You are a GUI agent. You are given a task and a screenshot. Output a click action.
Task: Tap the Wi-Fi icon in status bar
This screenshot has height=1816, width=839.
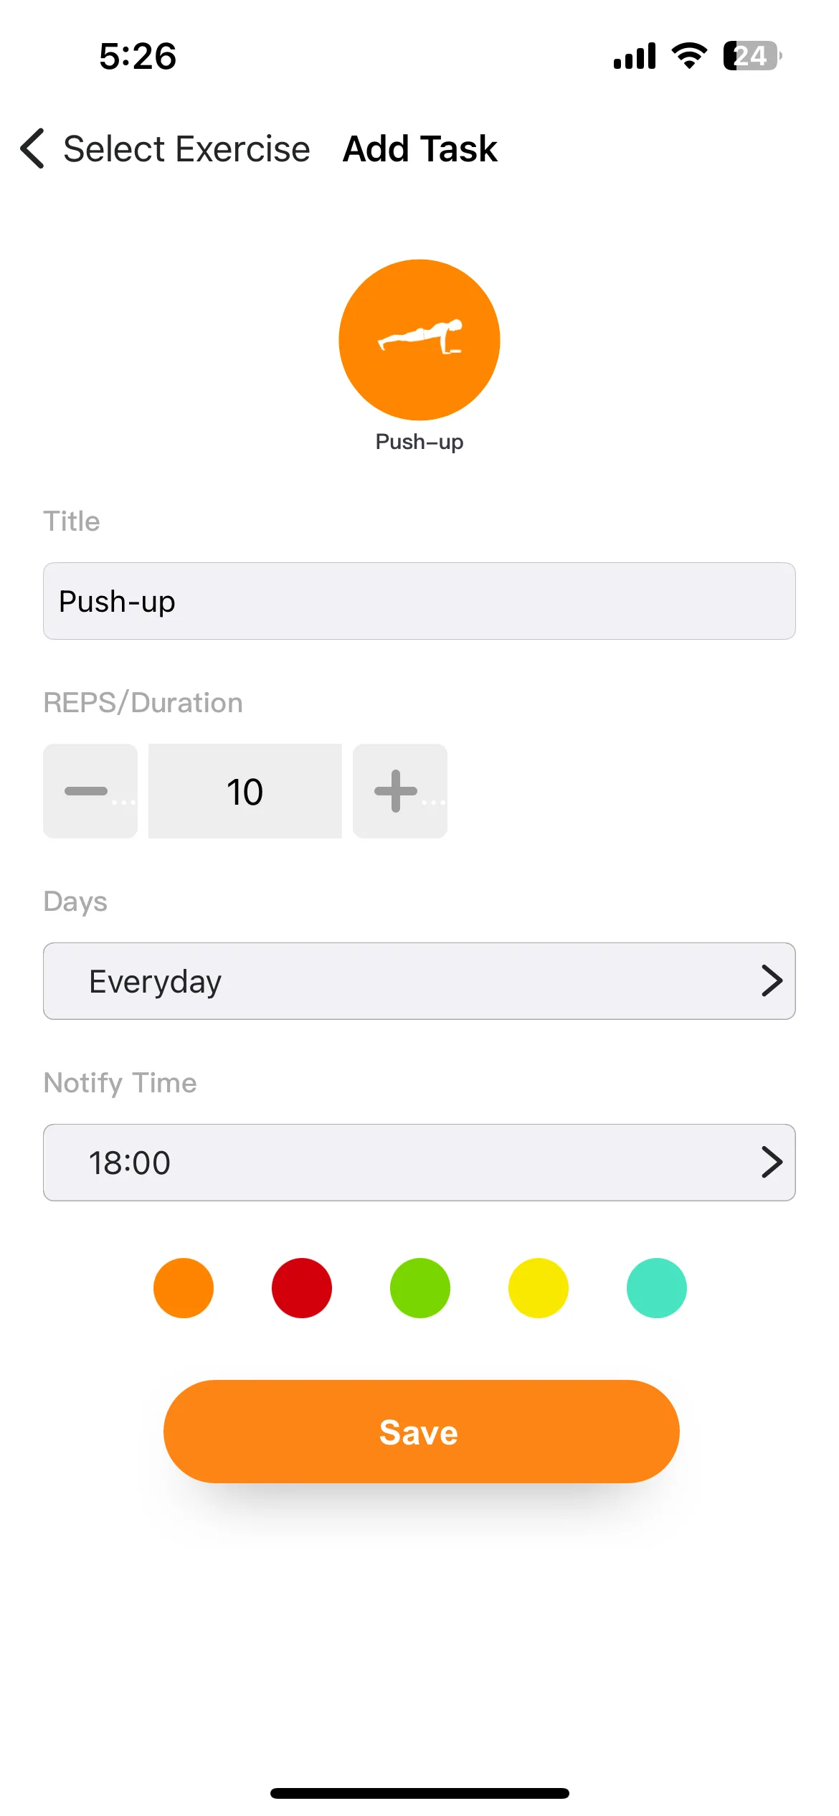click(x=689, y=55)
